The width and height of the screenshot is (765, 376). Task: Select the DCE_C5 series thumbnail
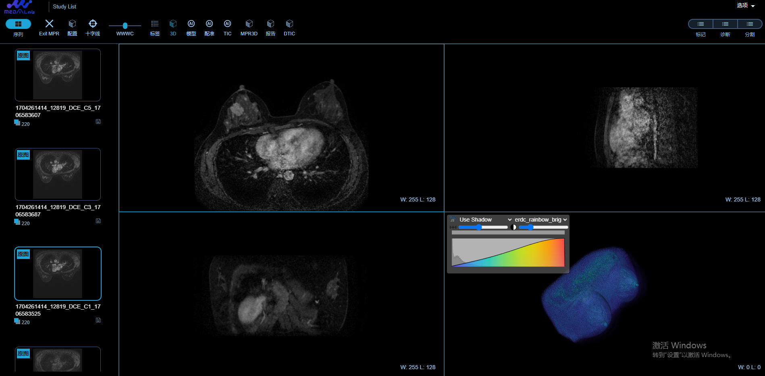(58, 75)
